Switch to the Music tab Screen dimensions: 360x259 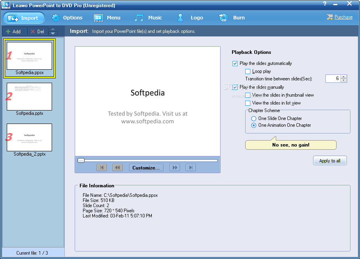click(148, 17)
